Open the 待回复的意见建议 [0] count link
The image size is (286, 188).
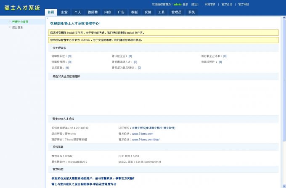140,68
